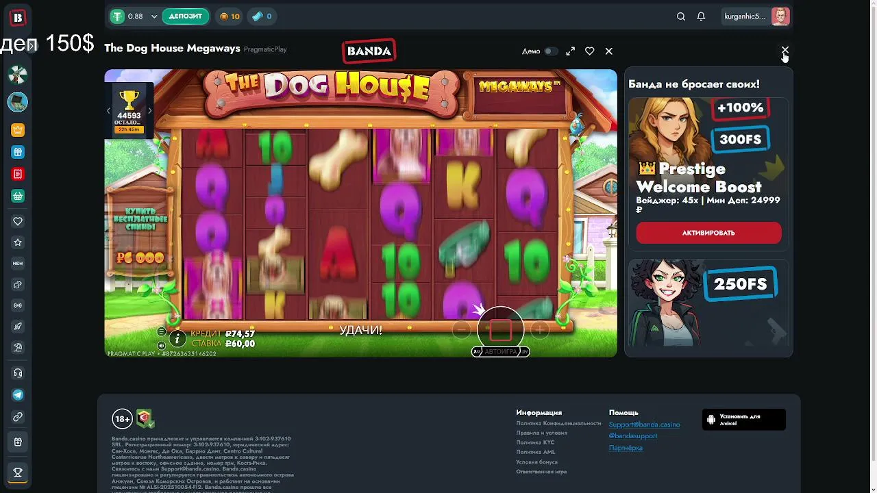Open the star icon in sidebar
This screenshot has height=493, width=877.
click(18, 242)
